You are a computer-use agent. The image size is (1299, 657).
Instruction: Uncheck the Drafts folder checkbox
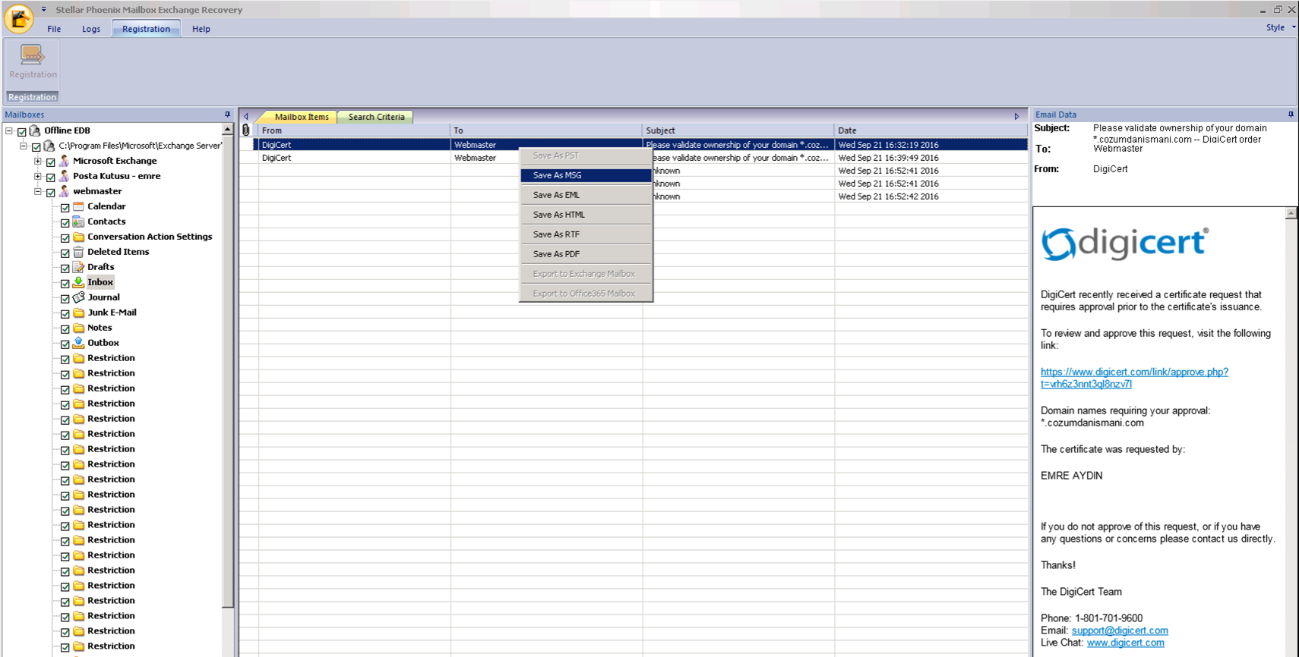coord(65,268)
